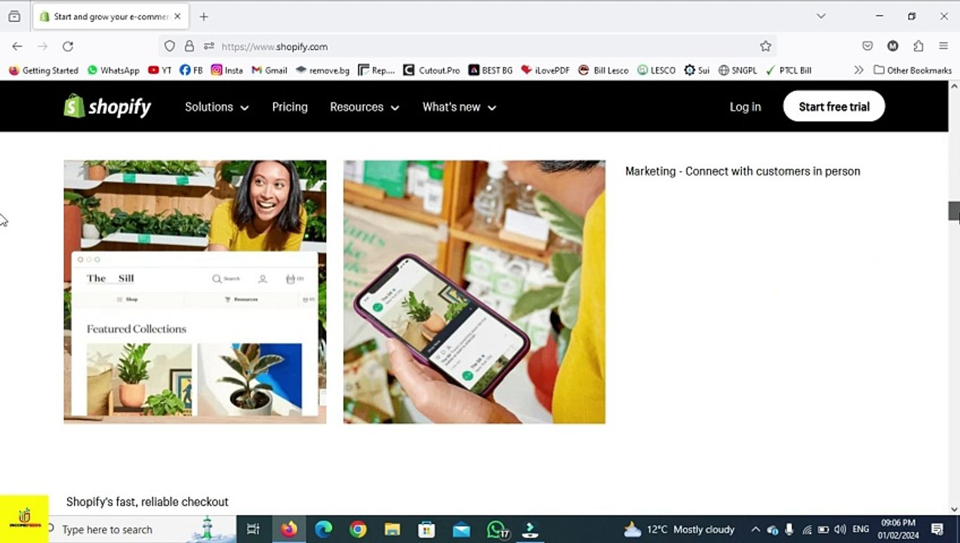The width and height of the screenshot is (960, 543).
Task: Click The Sill storefront image
Action: pos(195,291)
